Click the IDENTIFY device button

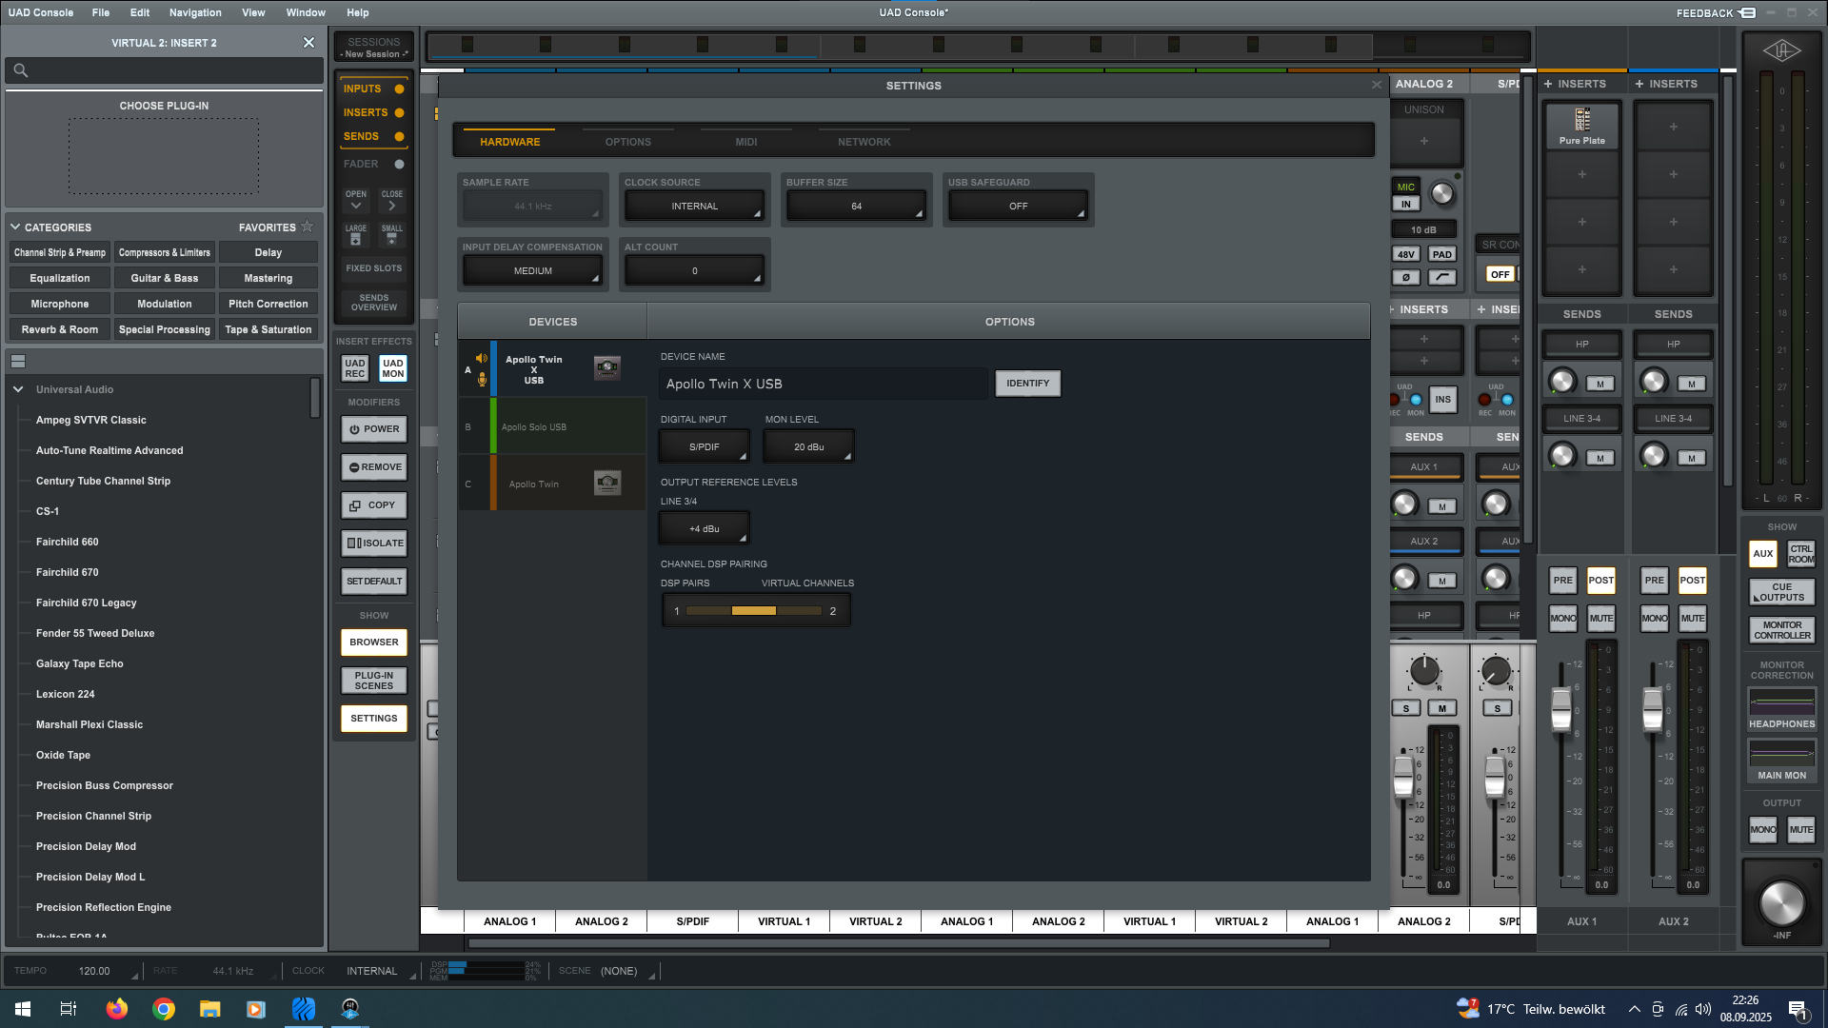tap(1027, 383)
